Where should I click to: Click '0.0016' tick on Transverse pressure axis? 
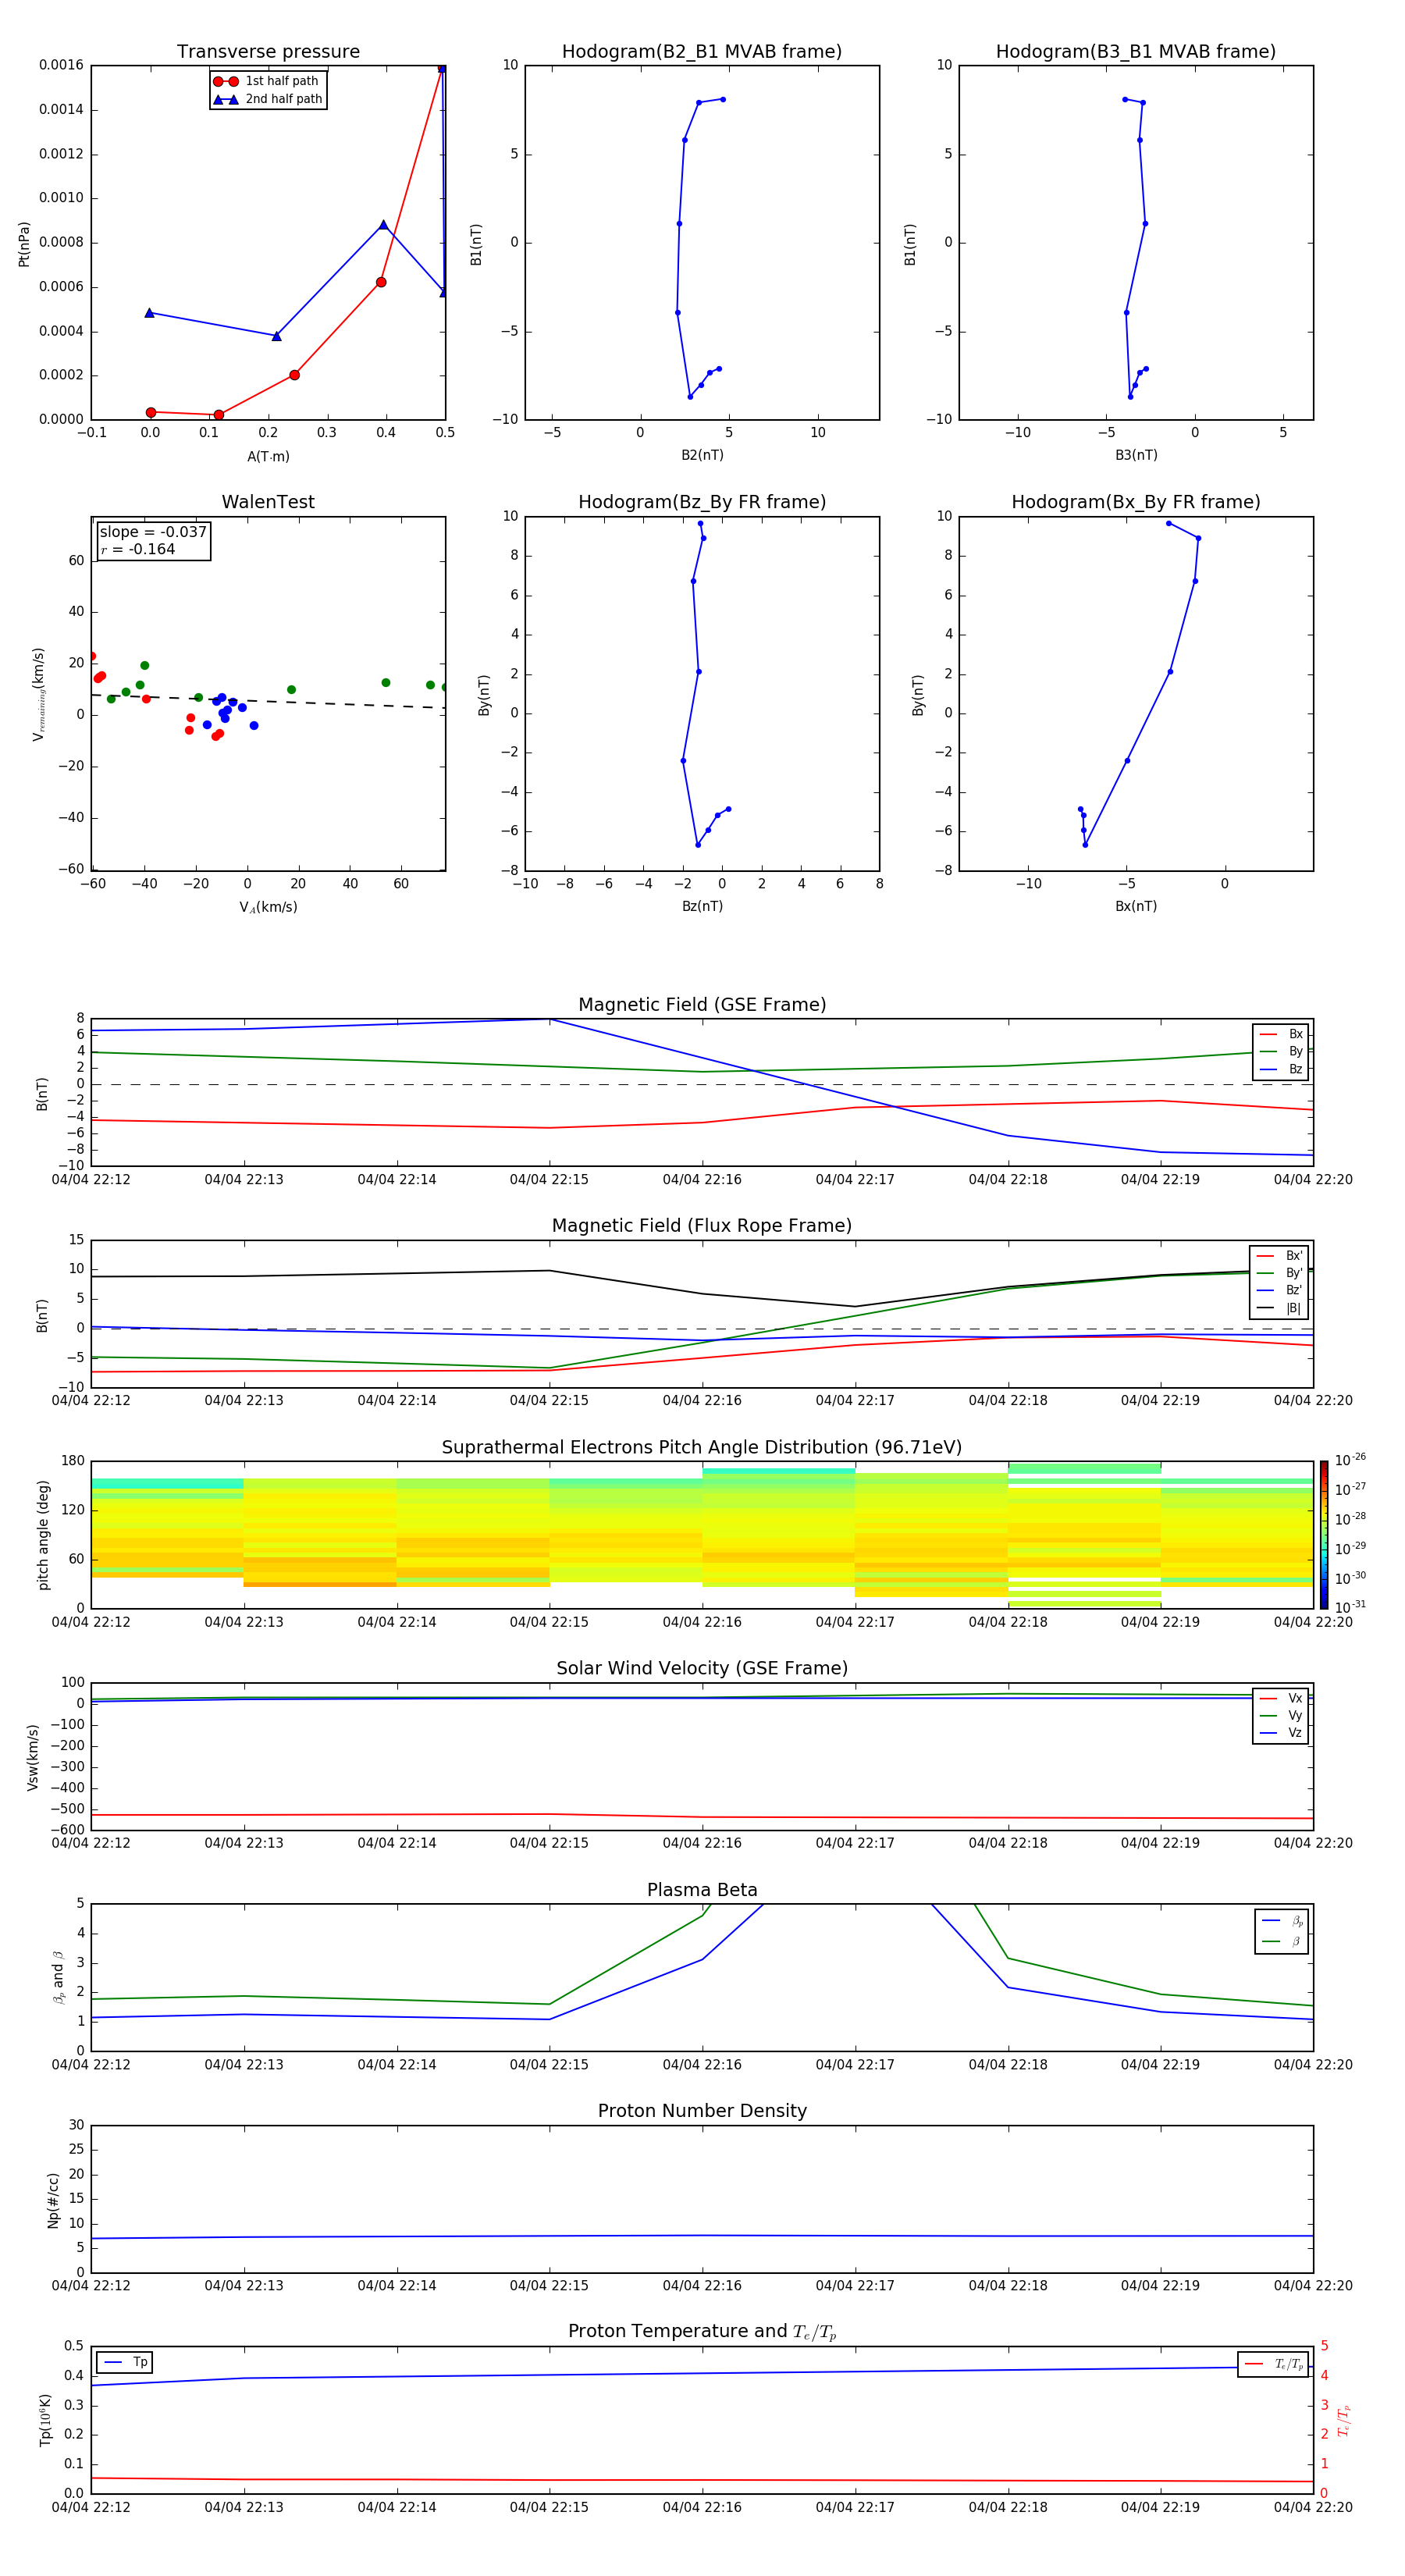pos(61,65)
